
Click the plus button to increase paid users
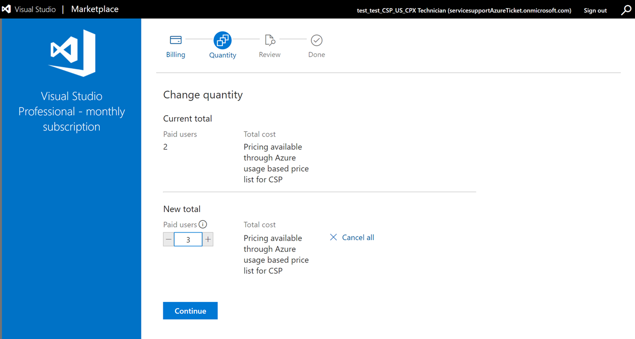click(x=208, y=239)
